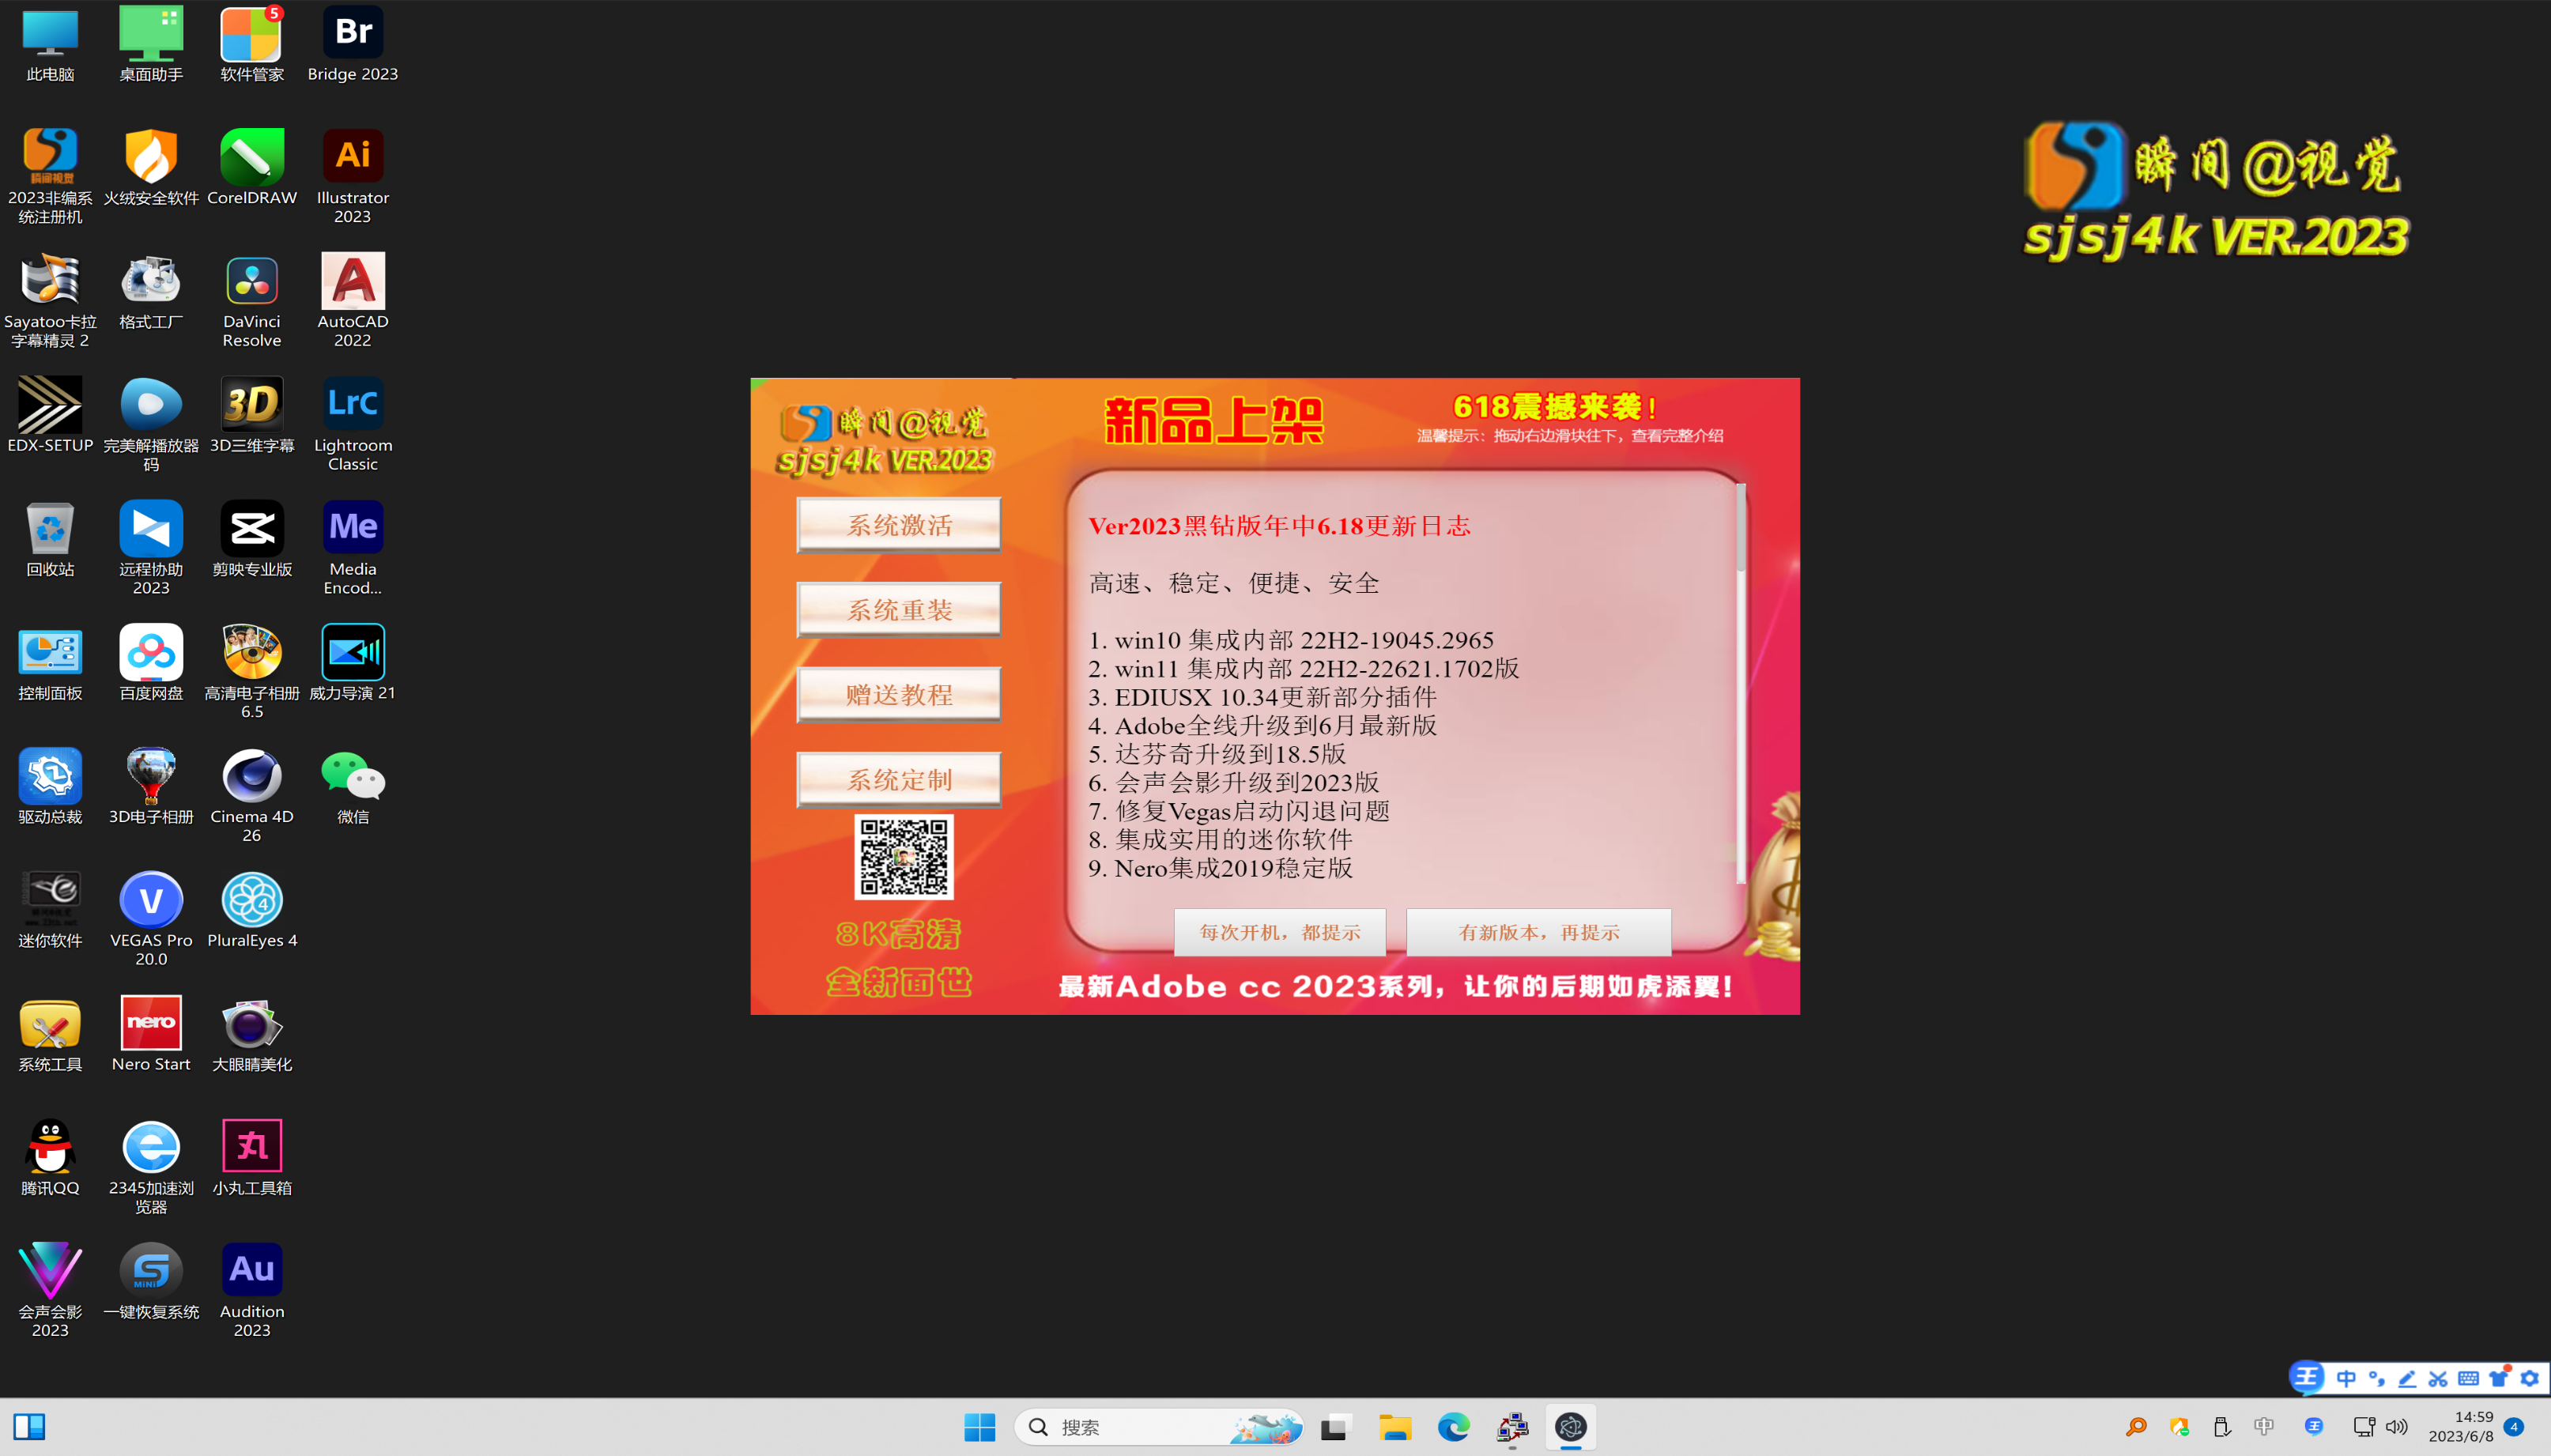Open taskbar Task View button
This screenshot has width=2551, height=1456.
1335,1427
